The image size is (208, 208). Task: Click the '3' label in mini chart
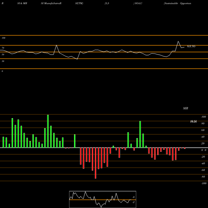(x=134, y=197)
